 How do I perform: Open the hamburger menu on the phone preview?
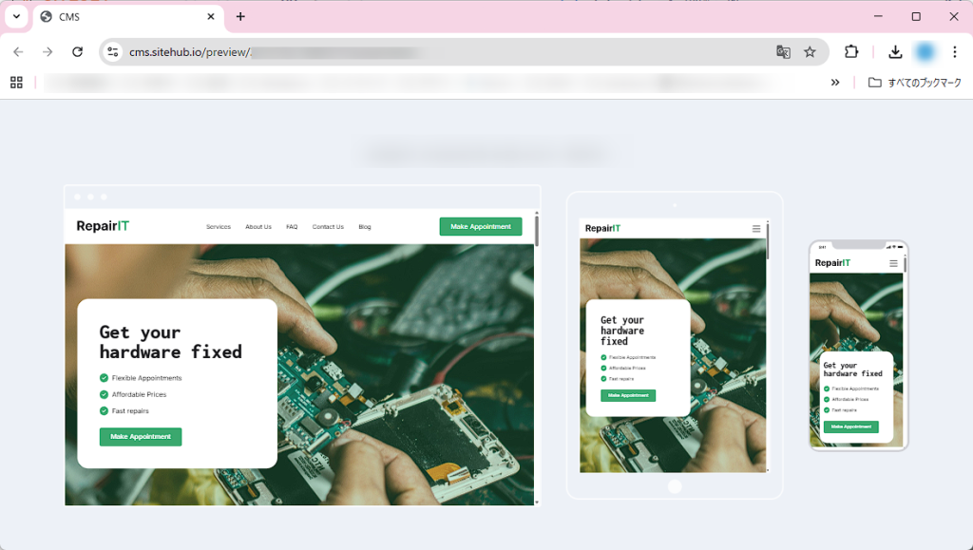891,263
